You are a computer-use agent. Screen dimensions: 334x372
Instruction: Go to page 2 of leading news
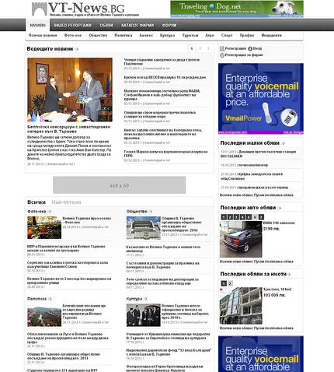pos(200,48)
